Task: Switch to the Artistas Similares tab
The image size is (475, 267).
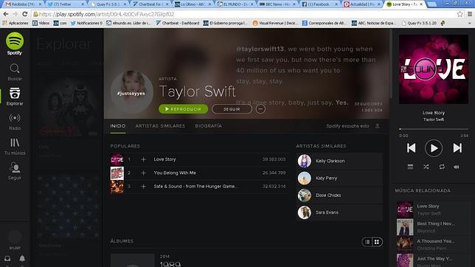Action: 160,126
